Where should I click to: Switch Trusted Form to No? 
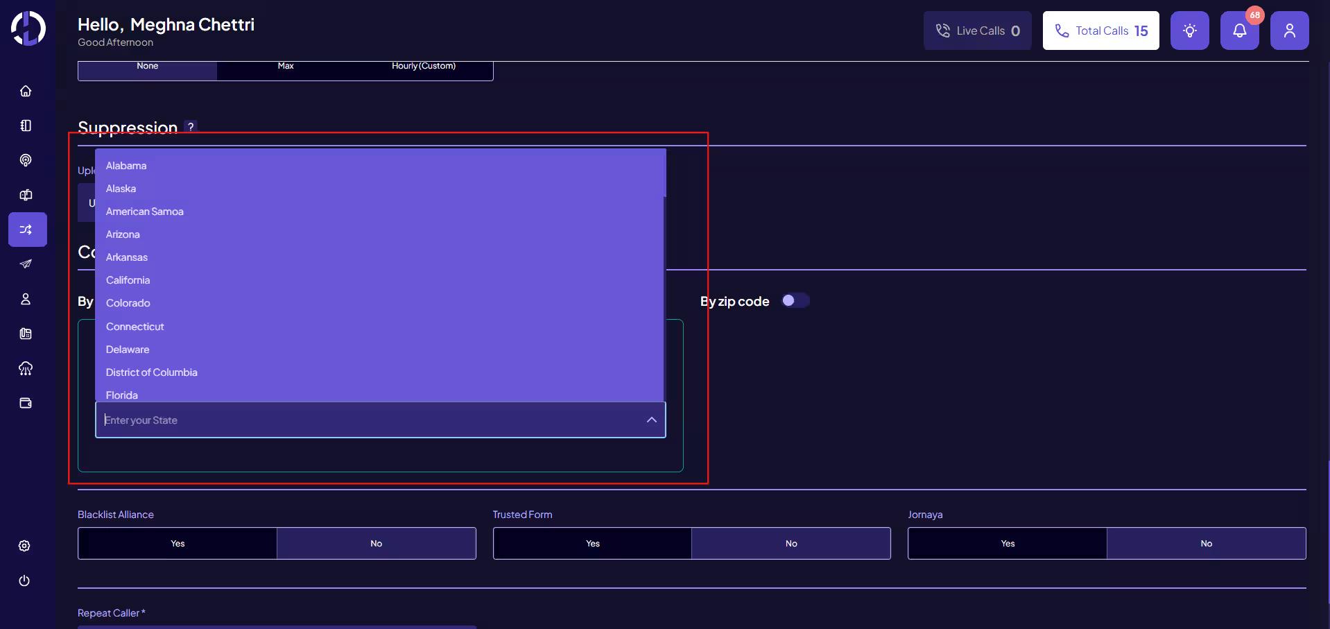click(791, 544)
